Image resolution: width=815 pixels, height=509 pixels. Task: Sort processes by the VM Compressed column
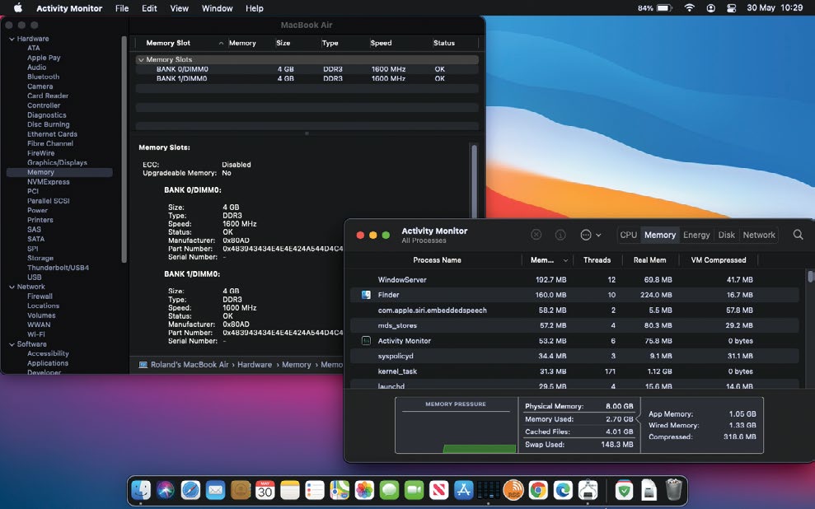719,259
